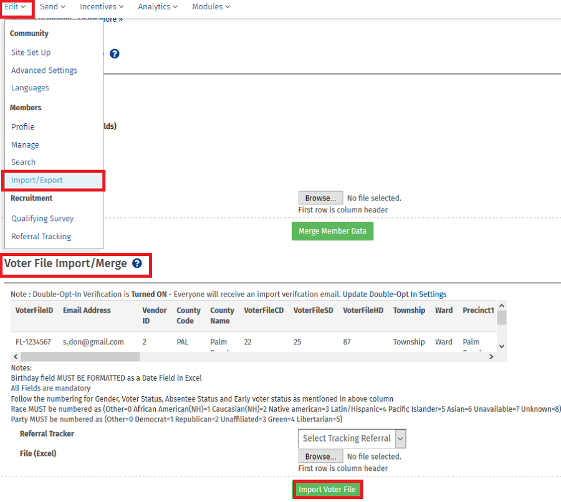Open Advanced Settings from Edit menu

44,70
